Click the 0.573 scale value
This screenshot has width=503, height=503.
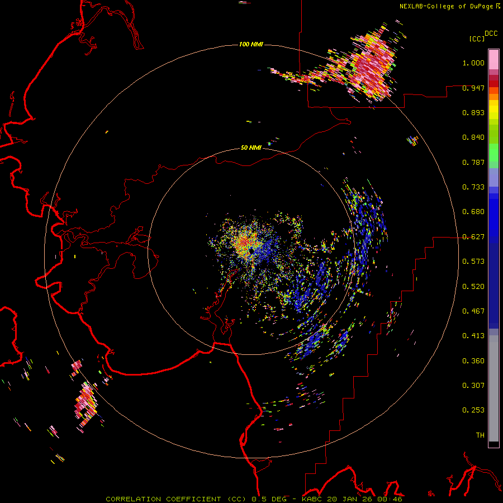click(473, 262)
